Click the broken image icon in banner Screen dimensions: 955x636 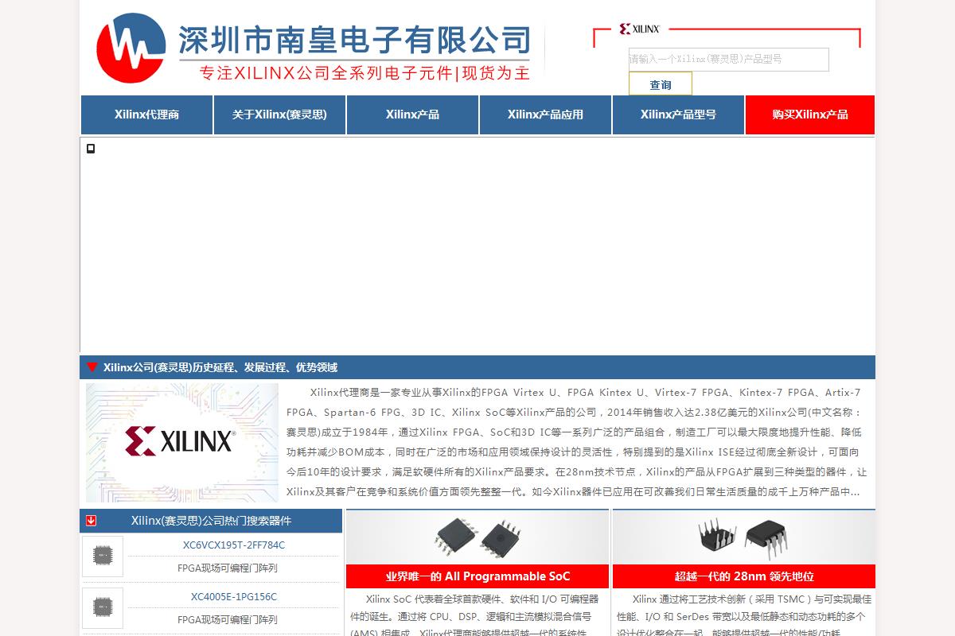coord(91,149)
